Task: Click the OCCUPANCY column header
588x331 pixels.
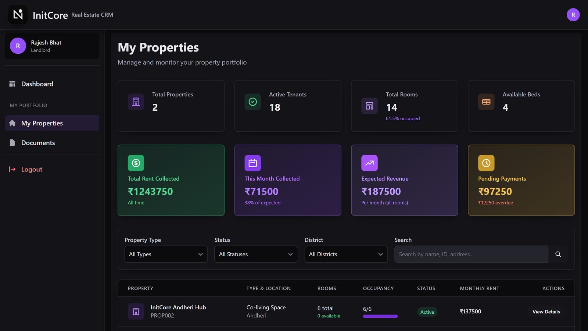Action: [378, 288]
